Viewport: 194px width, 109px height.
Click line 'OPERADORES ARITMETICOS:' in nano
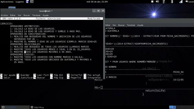(25, 26)
